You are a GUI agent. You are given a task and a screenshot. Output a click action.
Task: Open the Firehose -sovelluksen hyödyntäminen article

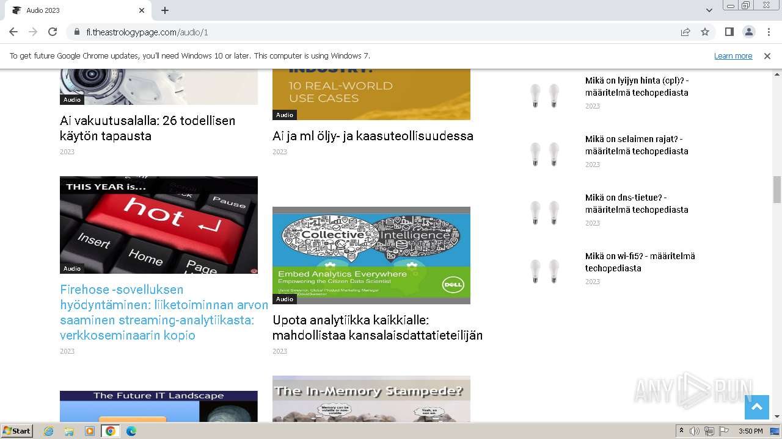coord(164,312)
